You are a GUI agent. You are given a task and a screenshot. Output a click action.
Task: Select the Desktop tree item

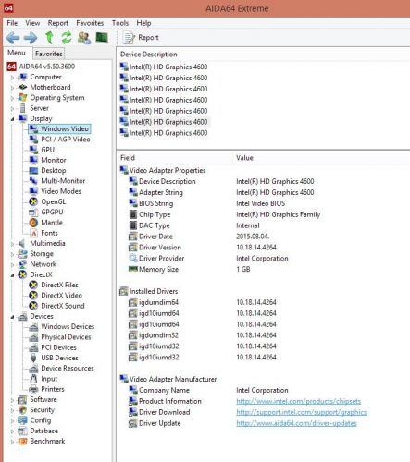tap(54, 170)
